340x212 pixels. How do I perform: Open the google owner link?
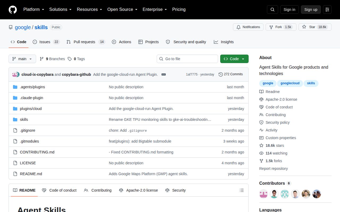(x=23, y=27)
